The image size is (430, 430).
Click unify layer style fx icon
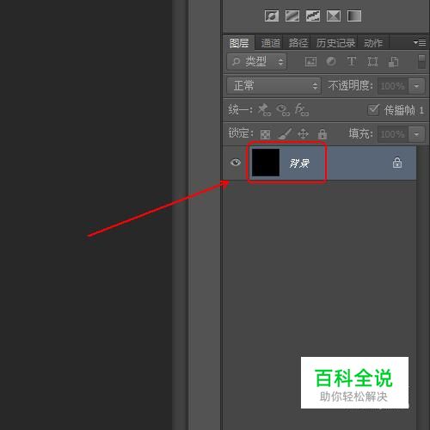point(302,110)
